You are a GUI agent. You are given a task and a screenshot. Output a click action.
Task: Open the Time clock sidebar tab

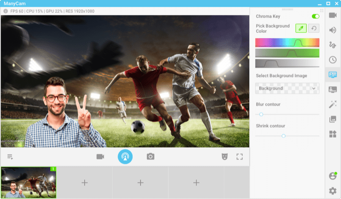pyautogui.click(x=333, y=60)
